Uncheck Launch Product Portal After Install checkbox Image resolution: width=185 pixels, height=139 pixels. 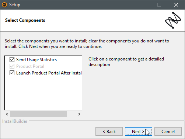(x=12, y=73)
